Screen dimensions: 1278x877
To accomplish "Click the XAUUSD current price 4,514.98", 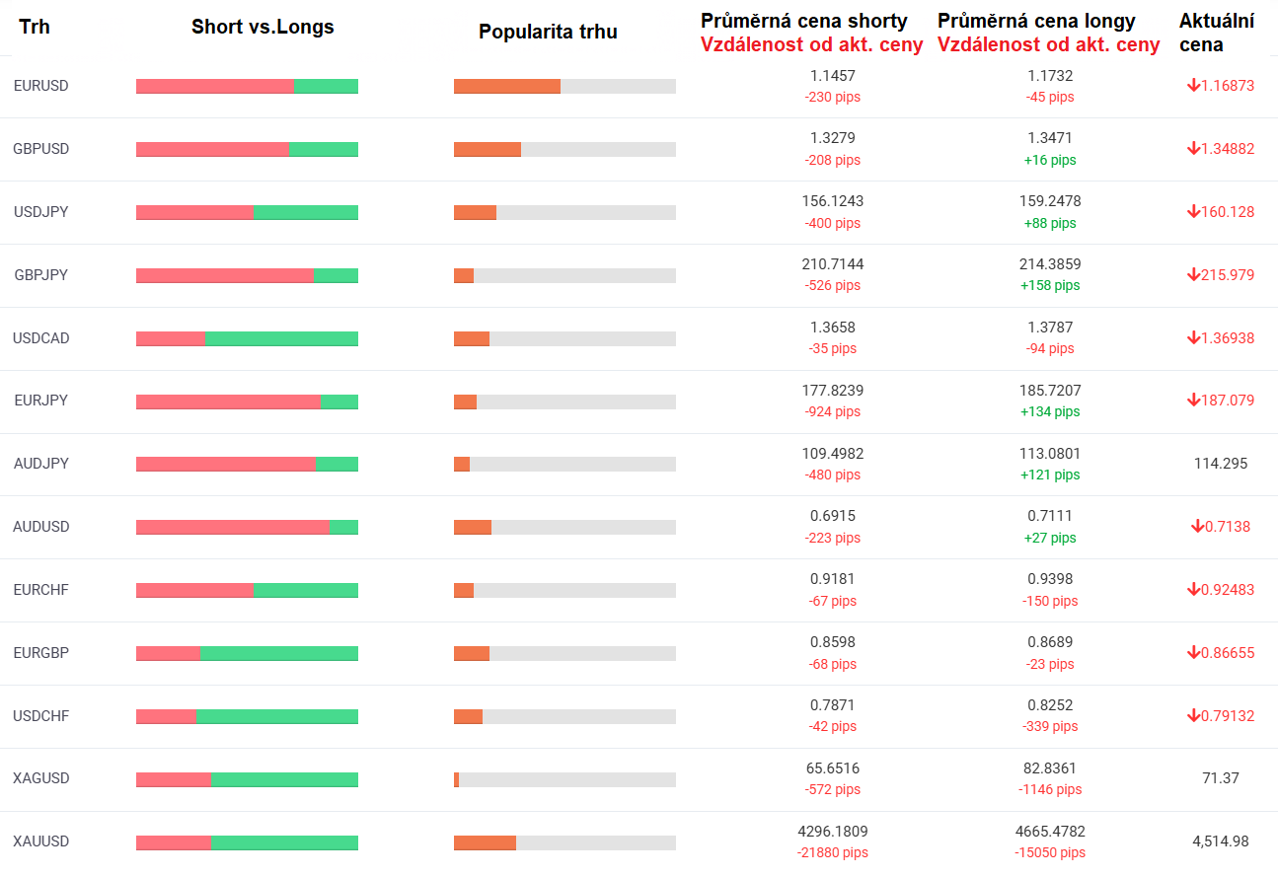I will click(1220, 841).
